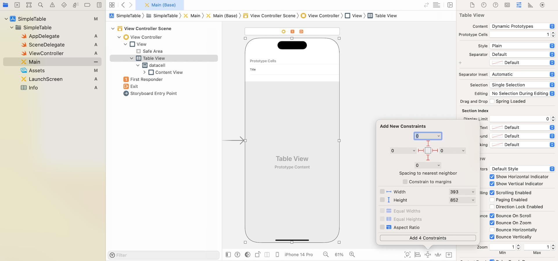558x261 pixels.
Task: Zoom out the storyboard canvas
Action: coord(326,255)
